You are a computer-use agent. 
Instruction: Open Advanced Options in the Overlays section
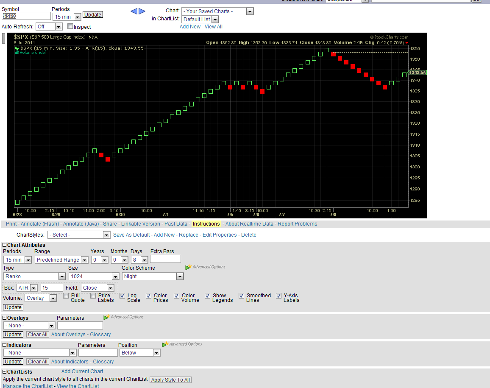point(123,317)
